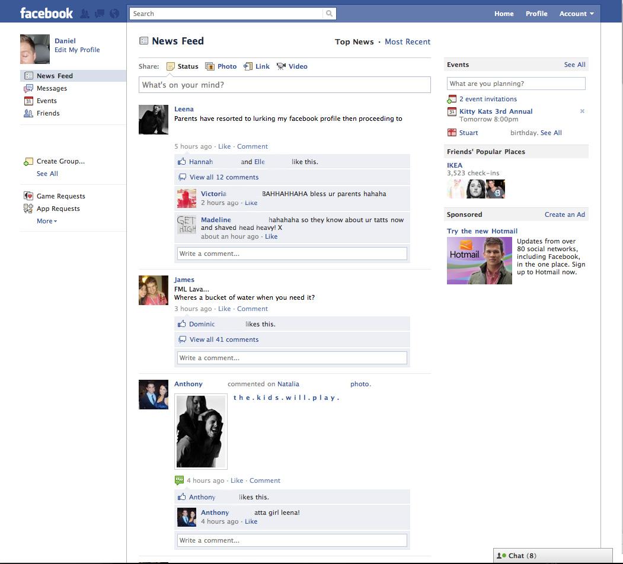623x564 pixels.
Task: Like Leena's status post
Action: pos(224,146)
